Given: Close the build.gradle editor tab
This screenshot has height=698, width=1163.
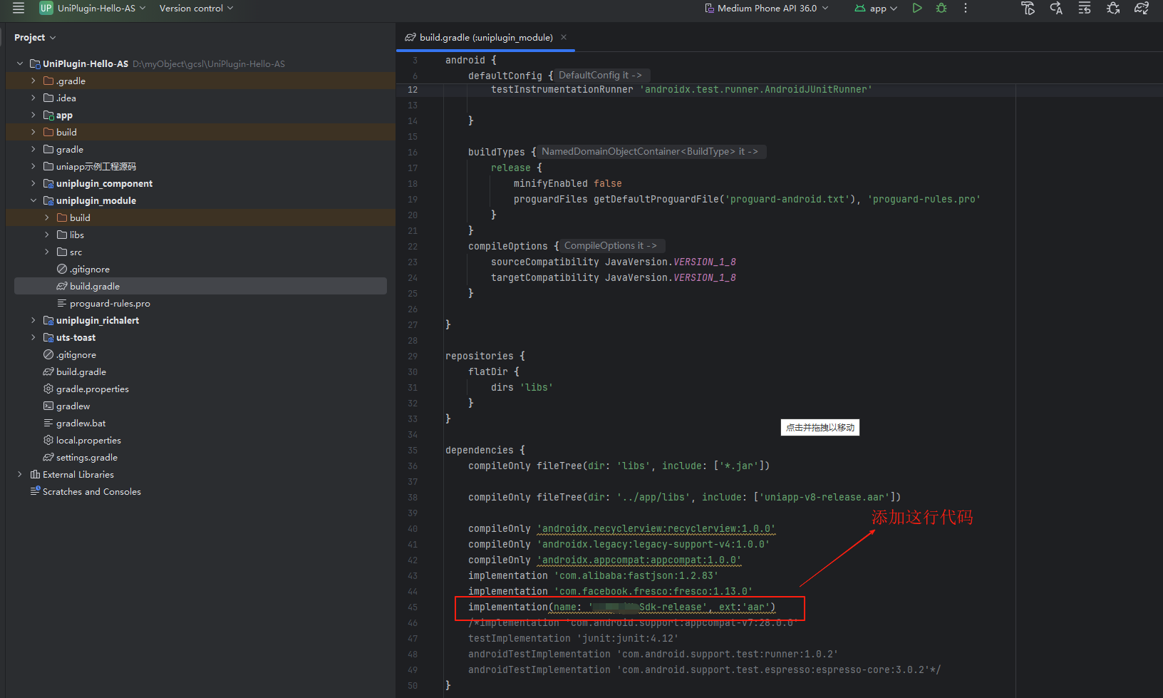Looking at the screenshot, I should (x=564, y=37).
